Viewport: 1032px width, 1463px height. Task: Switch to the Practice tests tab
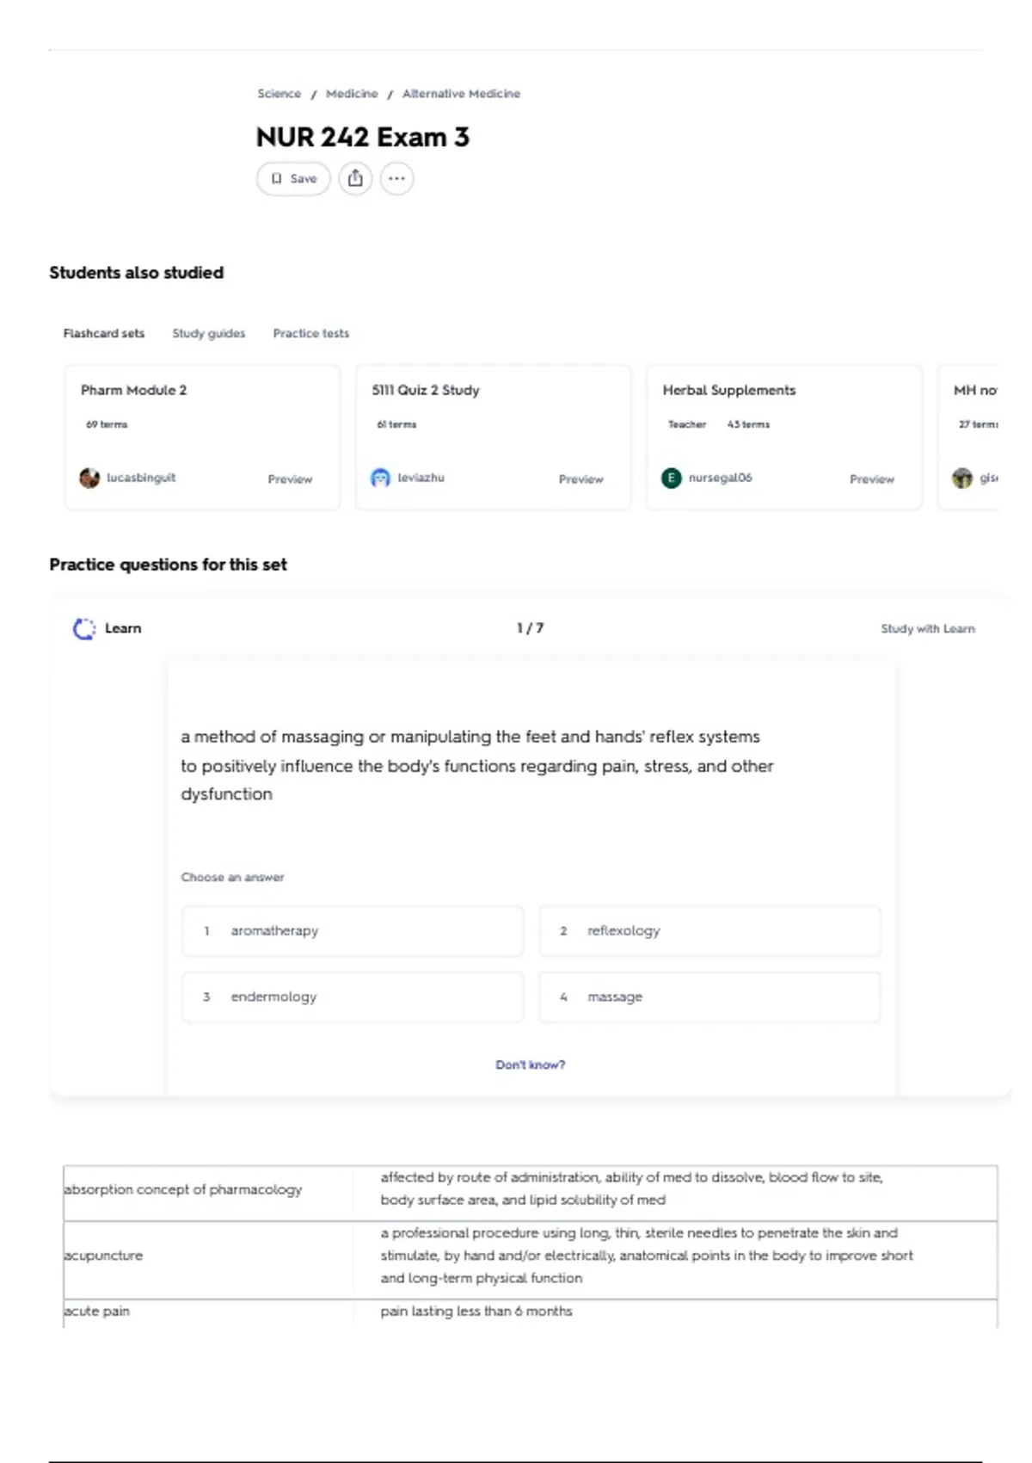coord(311,333)
